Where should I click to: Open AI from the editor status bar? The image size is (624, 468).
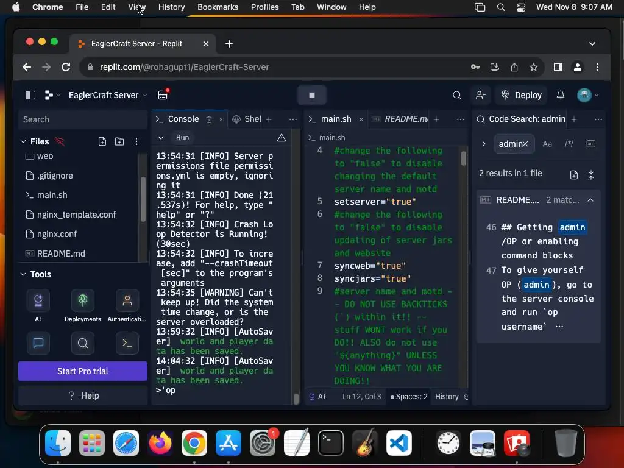pyautogui.click(x=317, y=397)
